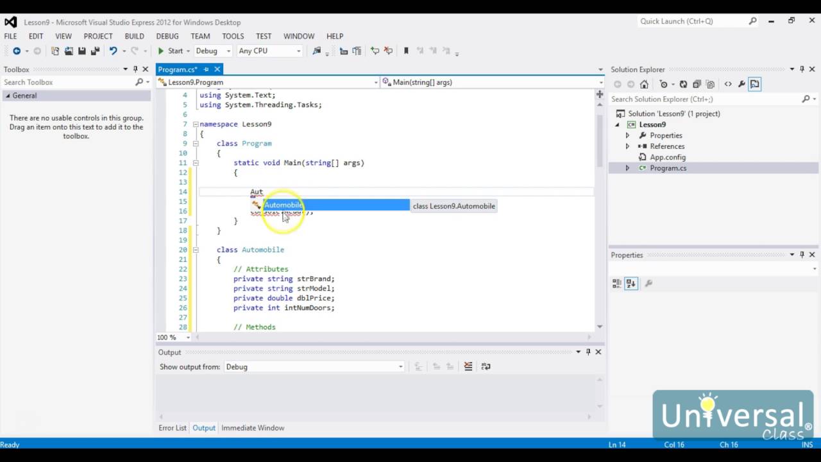Switch to the Error List tab
Screen dimensions: 821x462
(173, 428)
